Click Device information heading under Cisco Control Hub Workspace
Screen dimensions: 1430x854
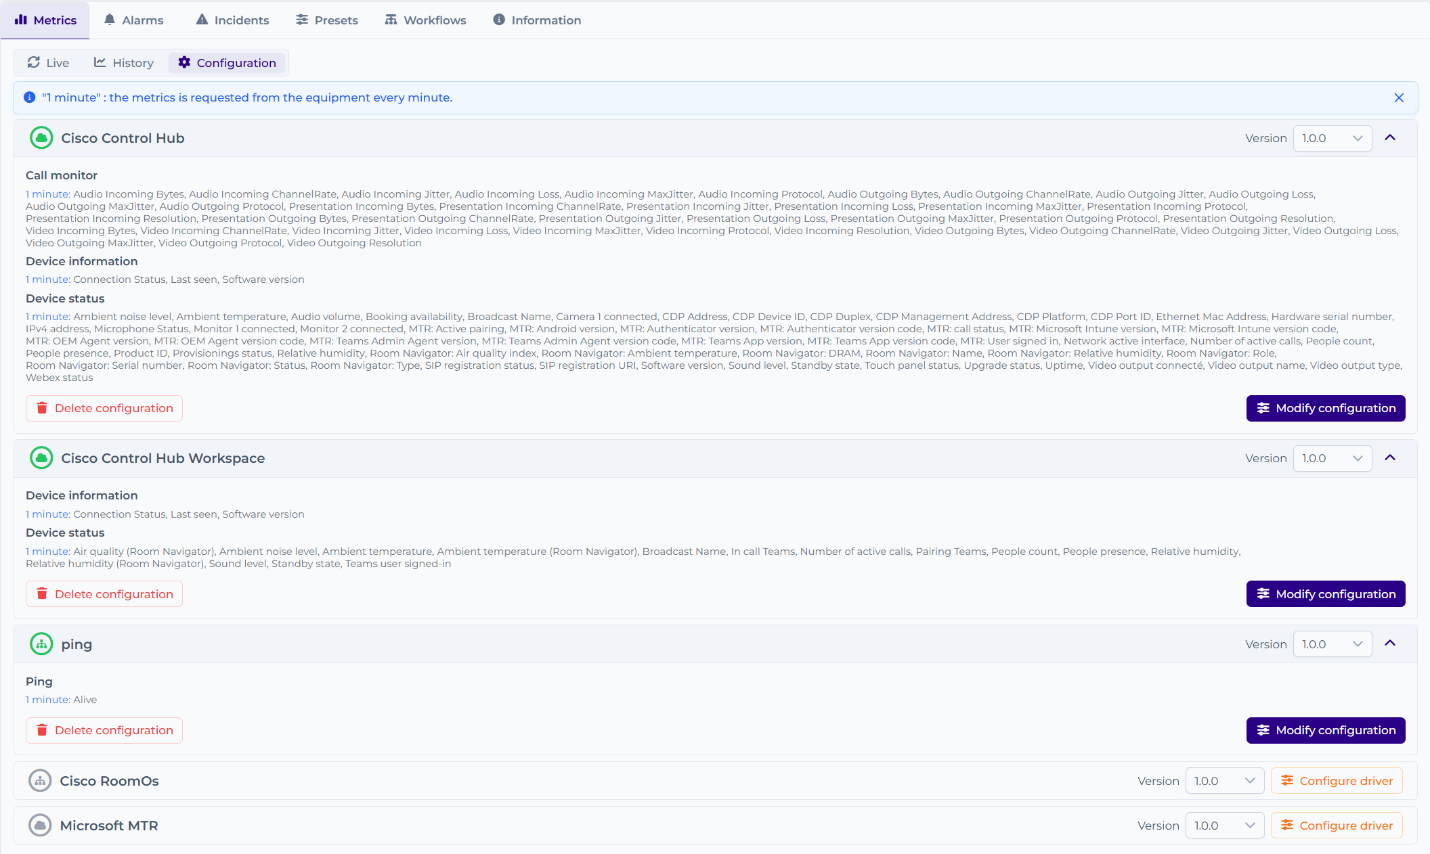coord(82,495)
